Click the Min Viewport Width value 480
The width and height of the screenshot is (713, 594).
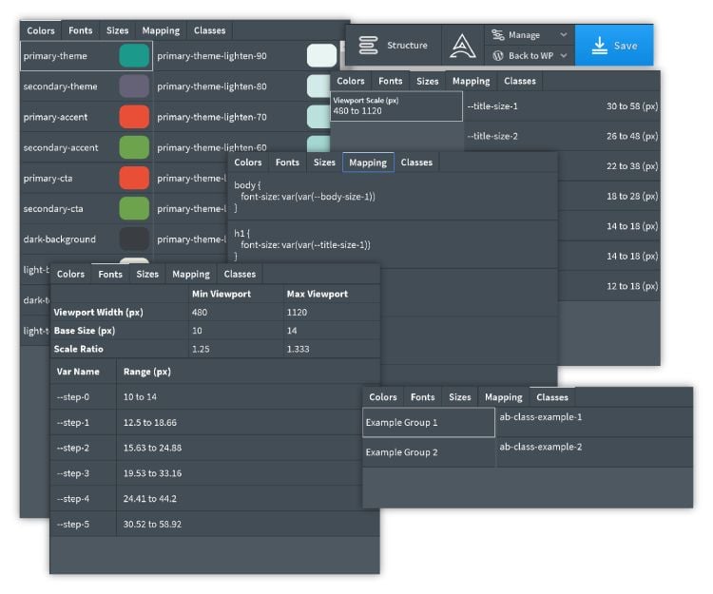pyautogui.click(x=200, y=313)
